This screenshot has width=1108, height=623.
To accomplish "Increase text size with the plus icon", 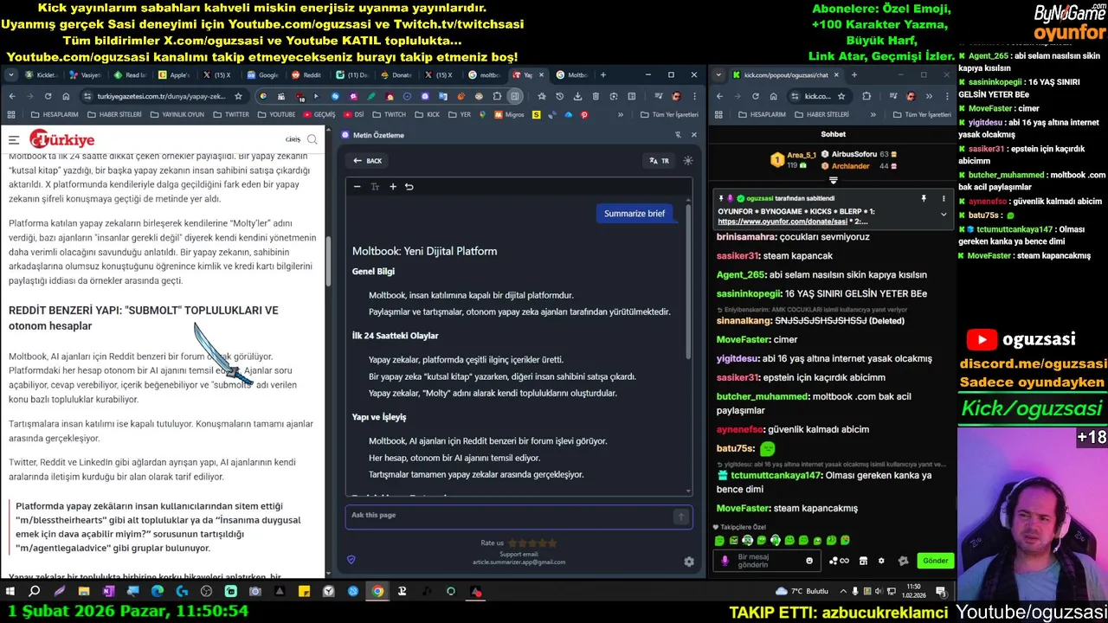I will pos(393,187).
